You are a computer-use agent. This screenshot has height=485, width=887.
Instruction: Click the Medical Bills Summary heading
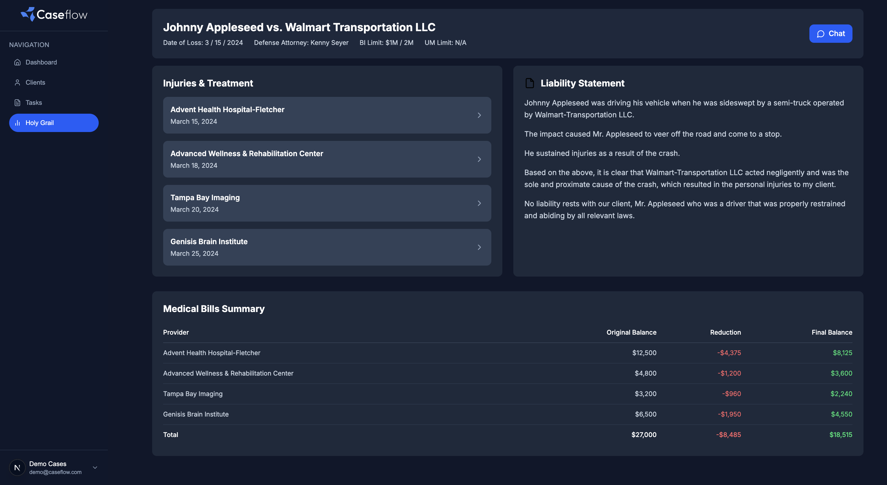[x=214, y=309]
